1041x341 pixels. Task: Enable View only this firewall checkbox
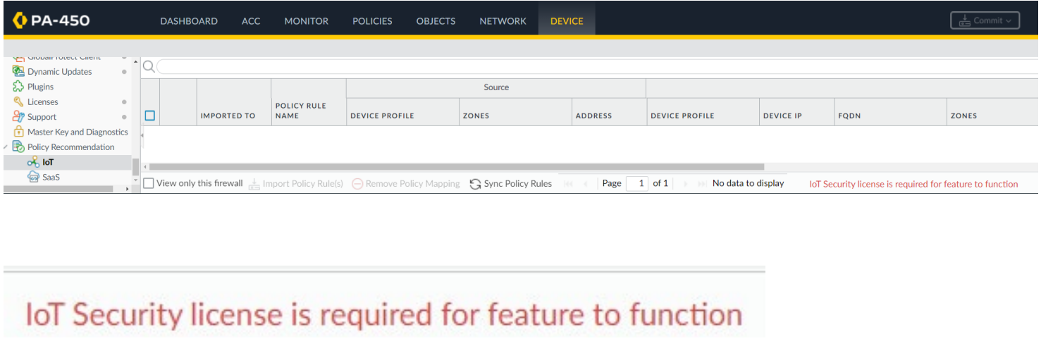[149, 183]
